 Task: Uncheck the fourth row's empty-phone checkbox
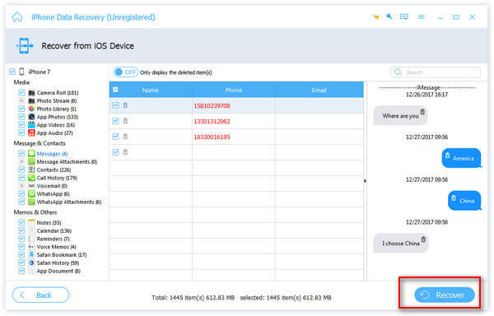coord(115,152)
